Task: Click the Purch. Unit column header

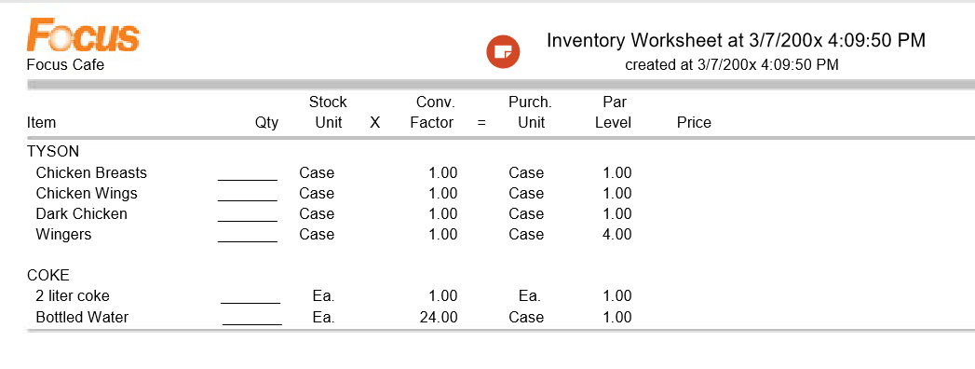Action: (531, 112)
